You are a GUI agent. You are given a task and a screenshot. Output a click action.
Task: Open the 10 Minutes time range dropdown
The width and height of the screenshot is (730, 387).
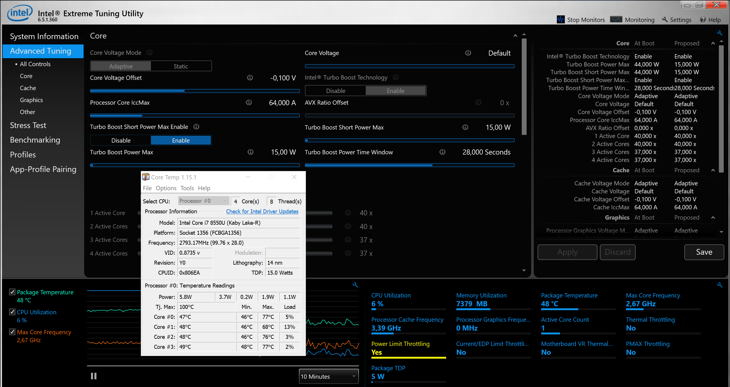(x=329, y=376)
